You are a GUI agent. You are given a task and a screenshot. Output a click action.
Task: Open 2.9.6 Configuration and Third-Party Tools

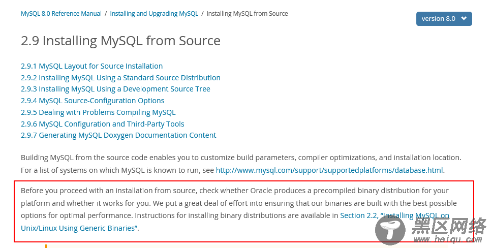pyautogui.click(x=103, y=124)
